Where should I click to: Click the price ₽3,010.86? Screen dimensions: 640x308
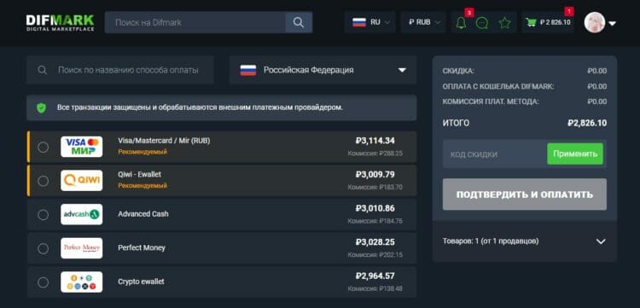pos(375,209)
